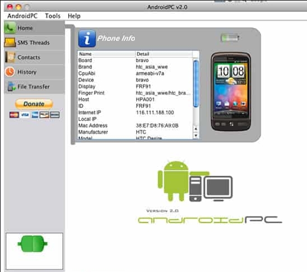Viewport: 307px width, 272px height.
Task: Click the bank payment icon
Action: click(55, 115)
